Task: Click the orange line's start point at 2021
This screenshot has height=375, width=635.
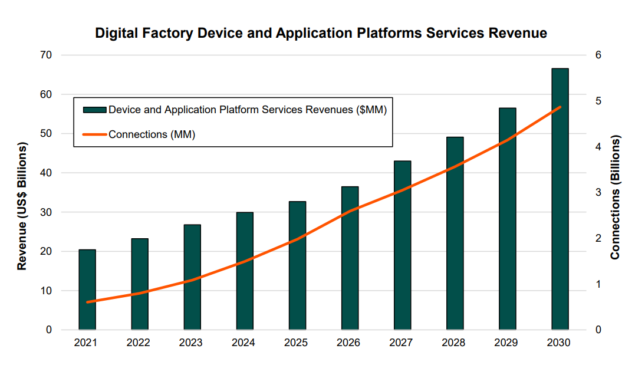Action: point(87,302)
